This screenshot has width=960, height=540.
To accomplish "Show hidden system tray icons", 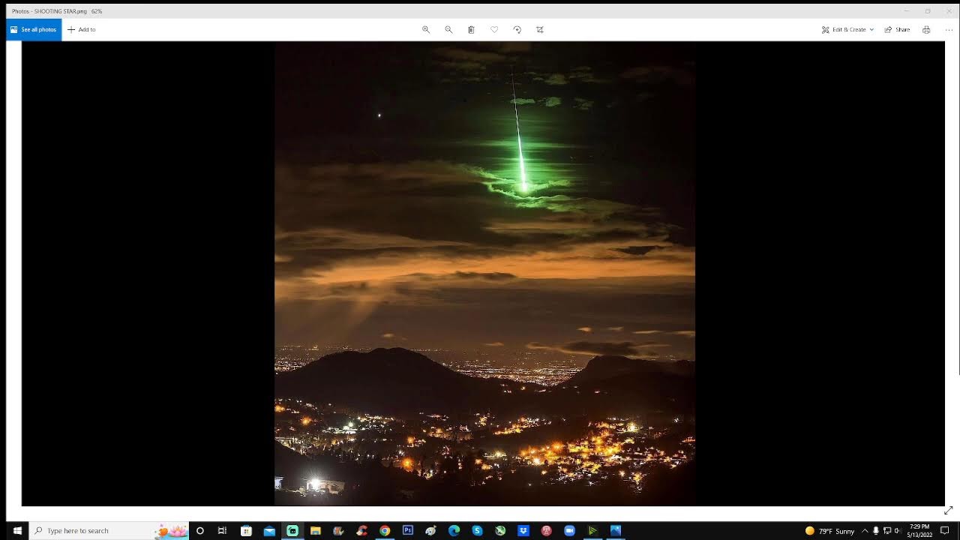I will [864, 531].
